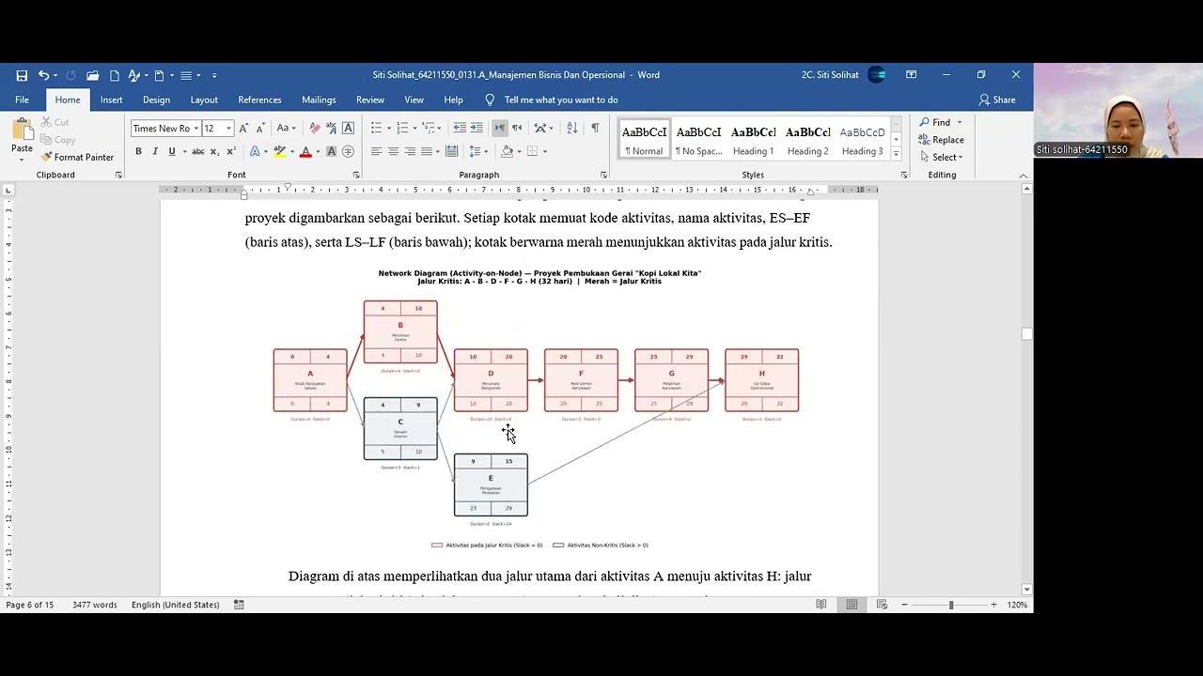Center the paragraph text
Viewport: 1203px width, 676px height.
pos(393,151)
